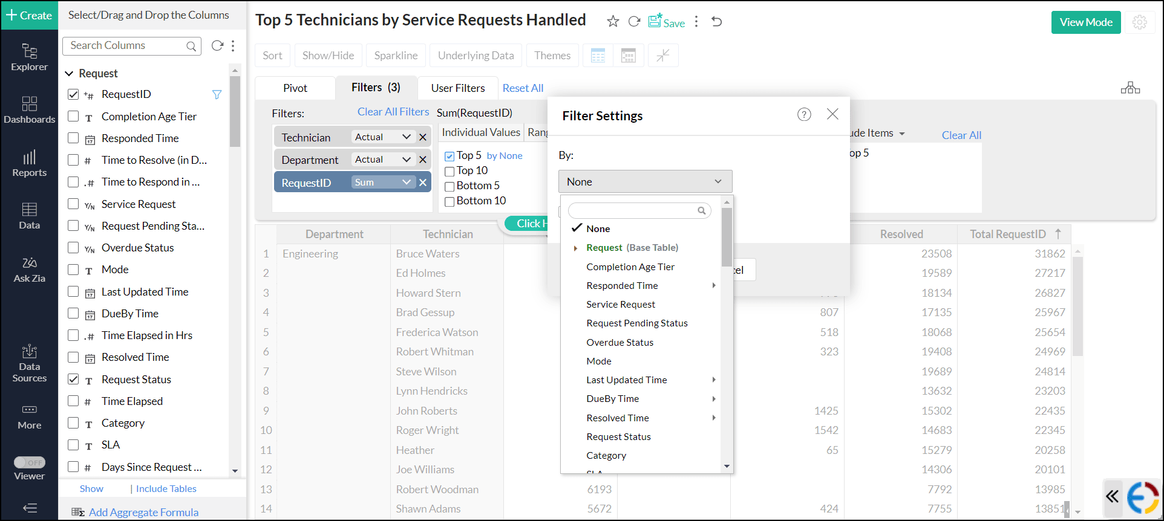This screenshot has width=1164, height=521.
Task: Click the View Mode button
Action: (x=1085, y=22)
